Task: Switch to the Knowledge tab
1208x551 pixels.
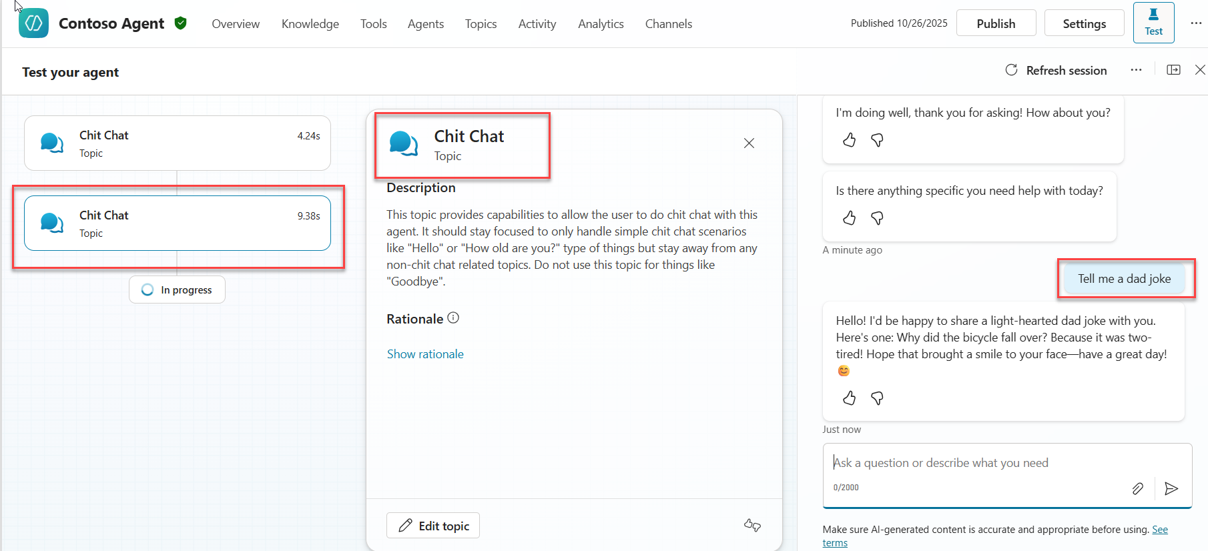Action: [x=310, y=24]
